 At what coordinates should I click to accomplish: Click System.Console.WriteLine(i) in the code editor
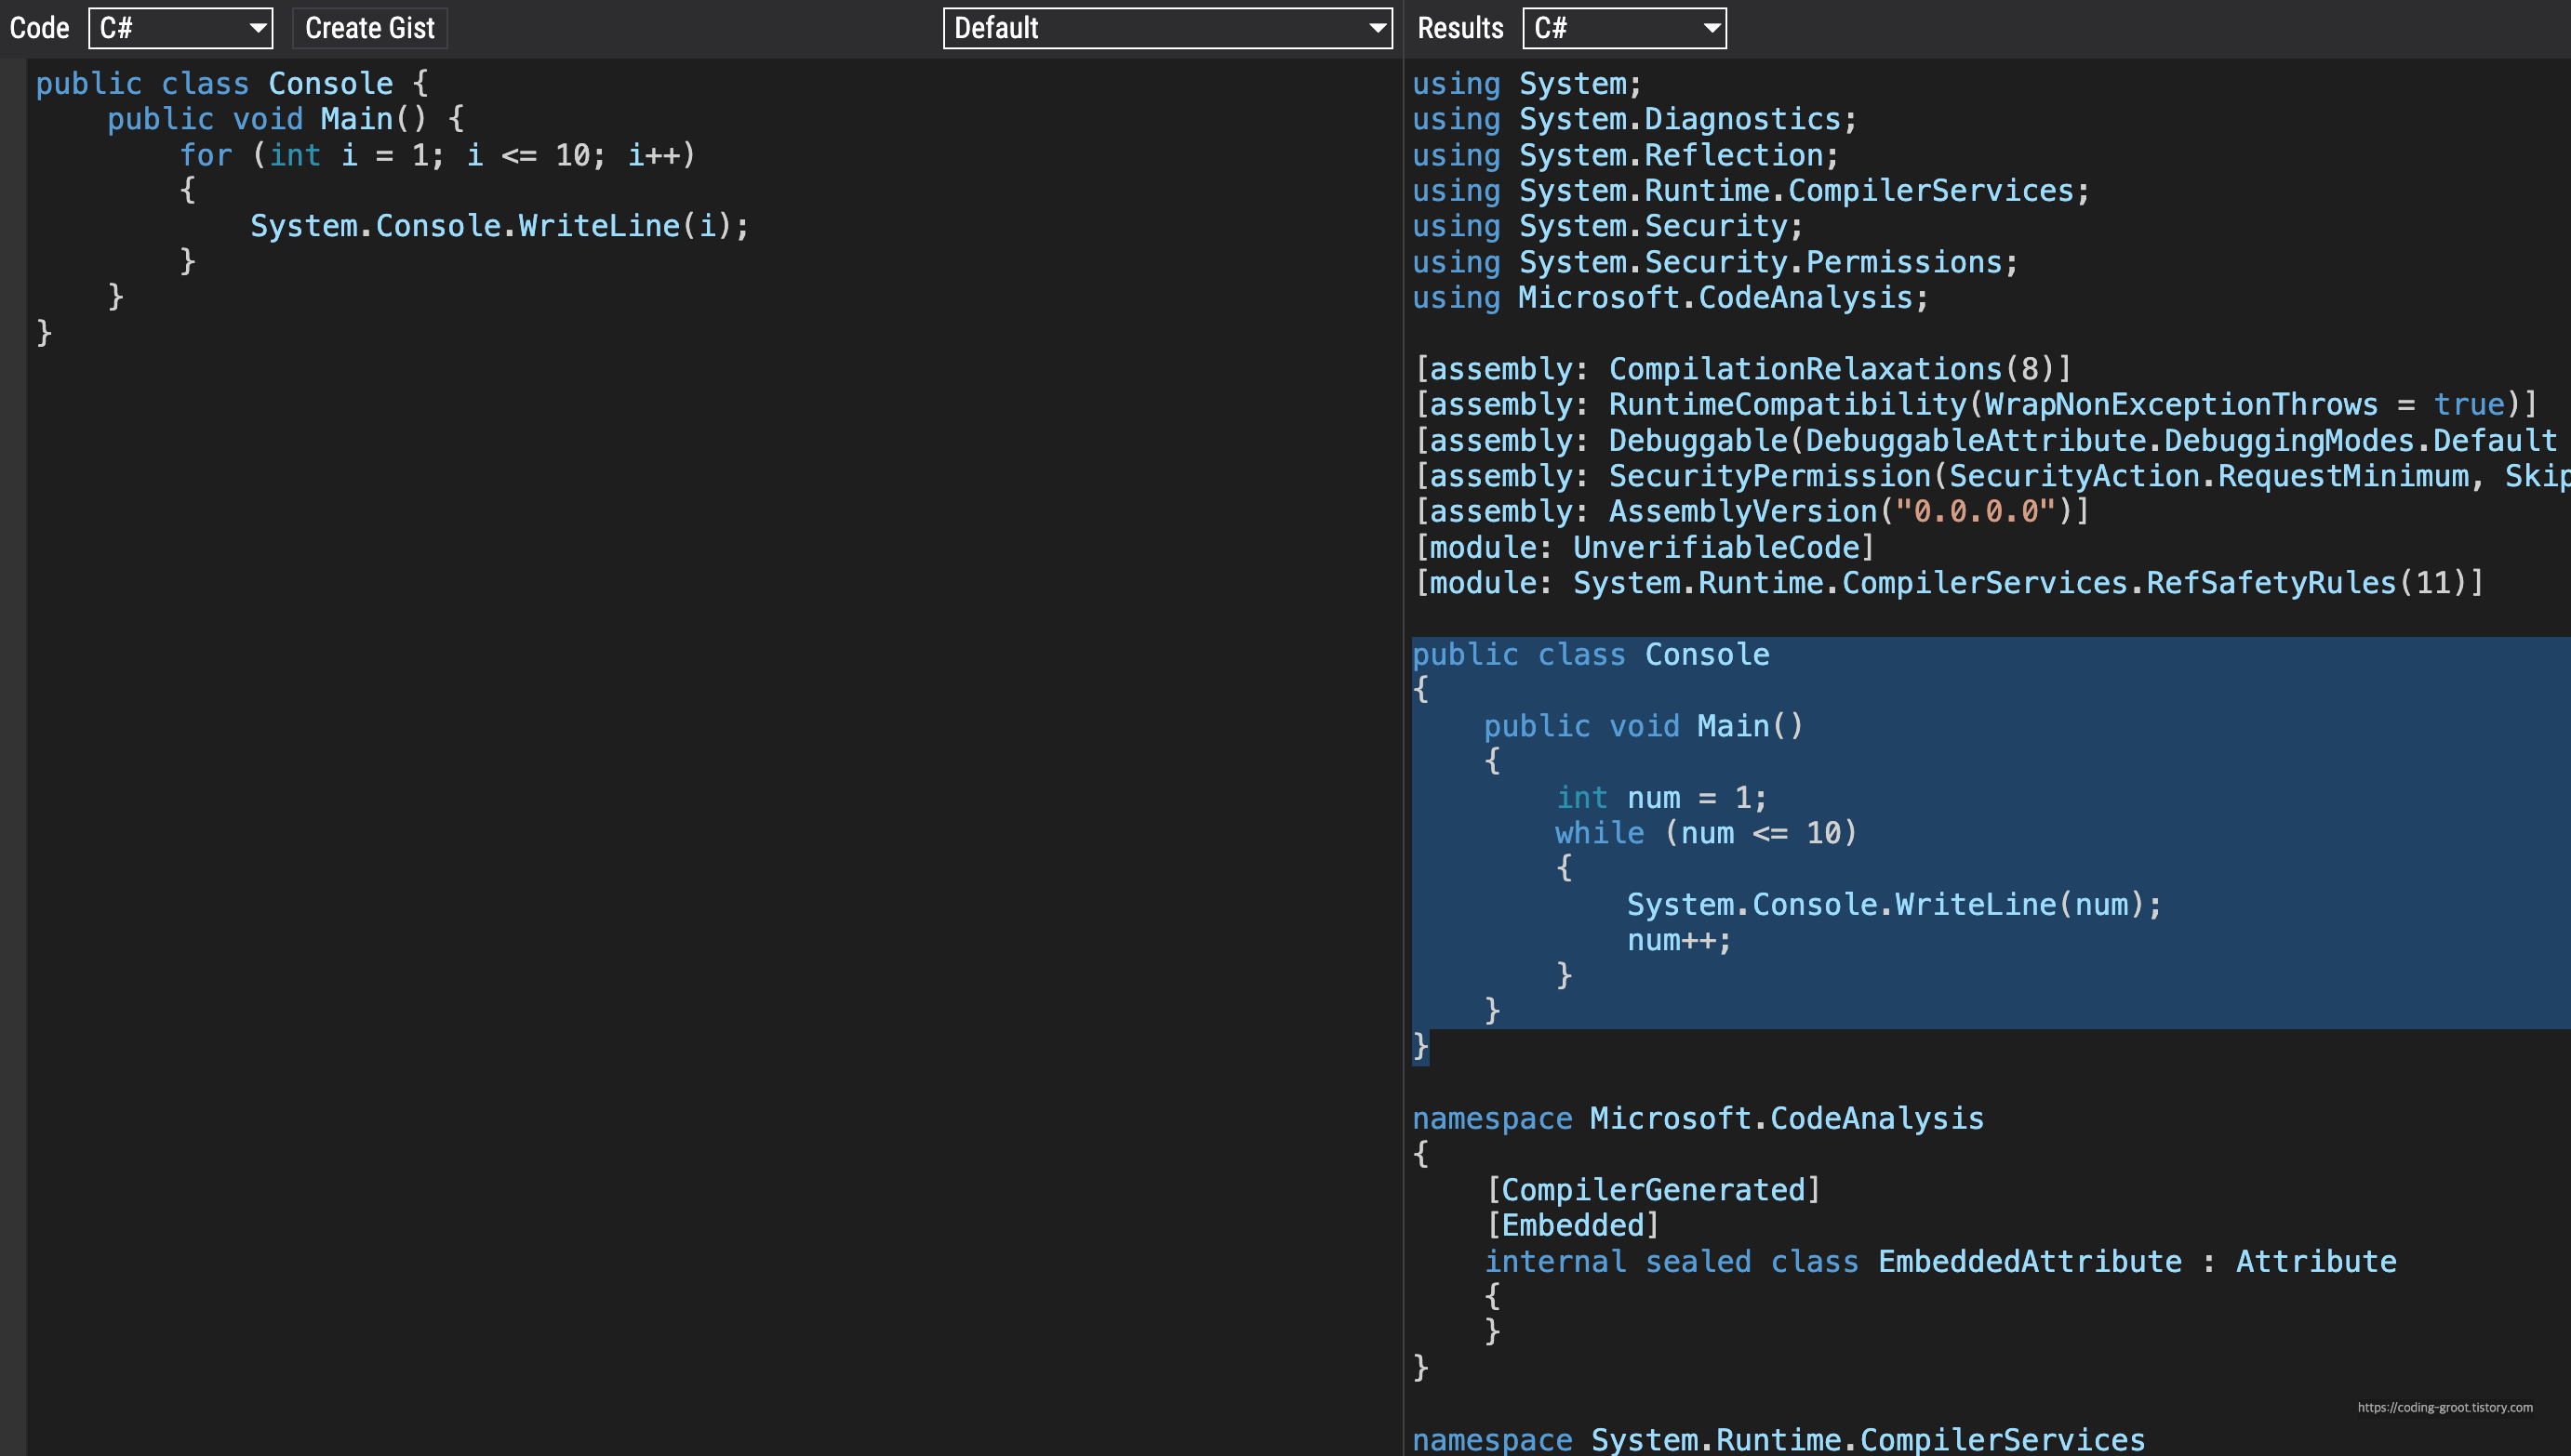[x=499, y=226]
